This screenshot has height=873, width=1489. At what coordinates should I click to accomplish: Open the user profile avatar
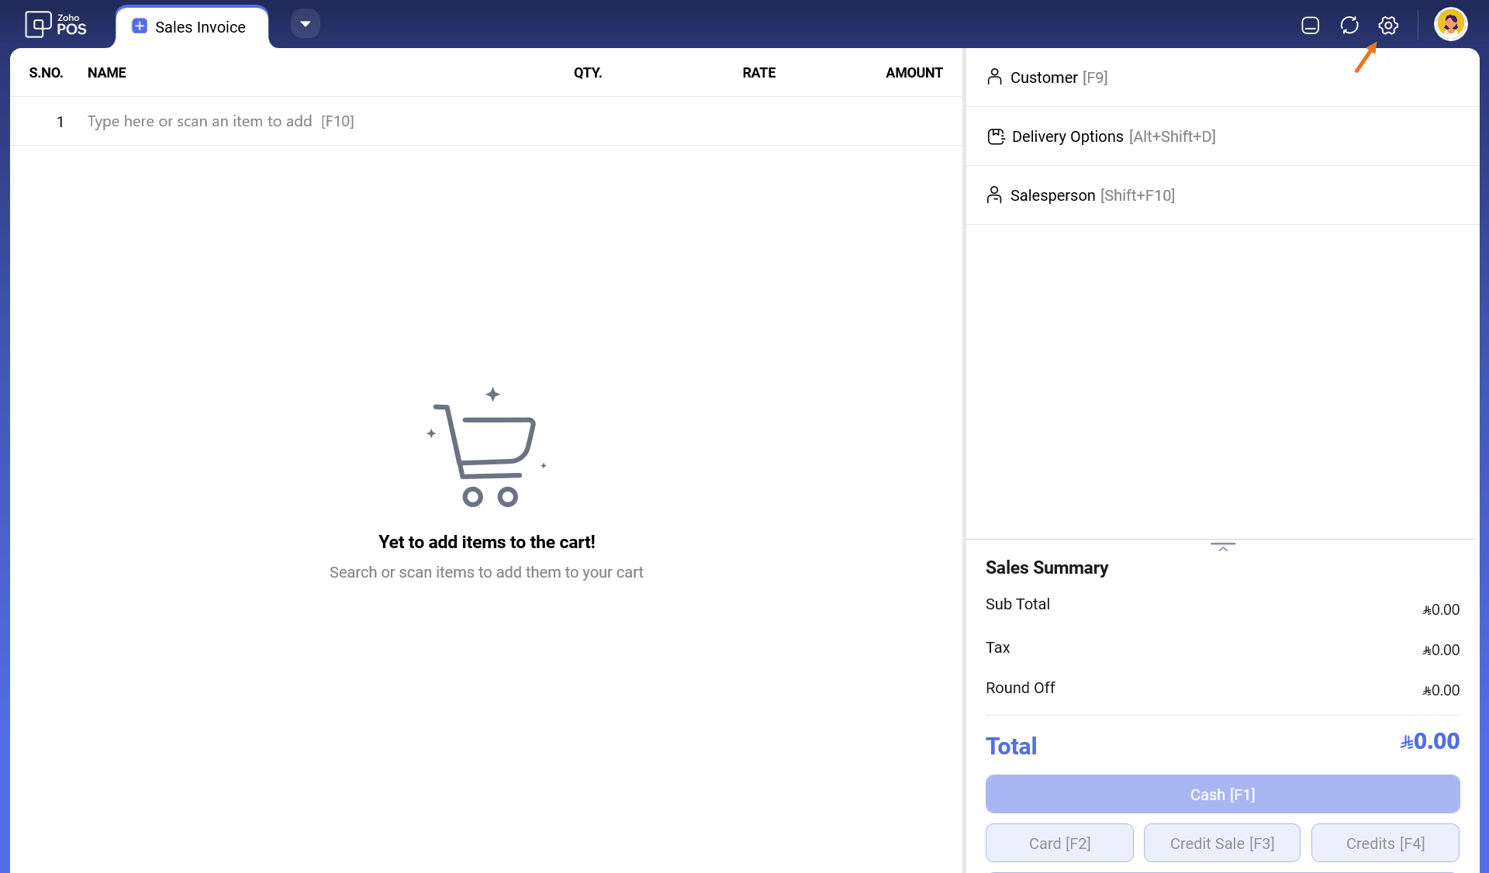tap(1450, 25)
